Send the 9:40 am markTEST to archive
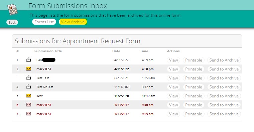 (224, 105)
